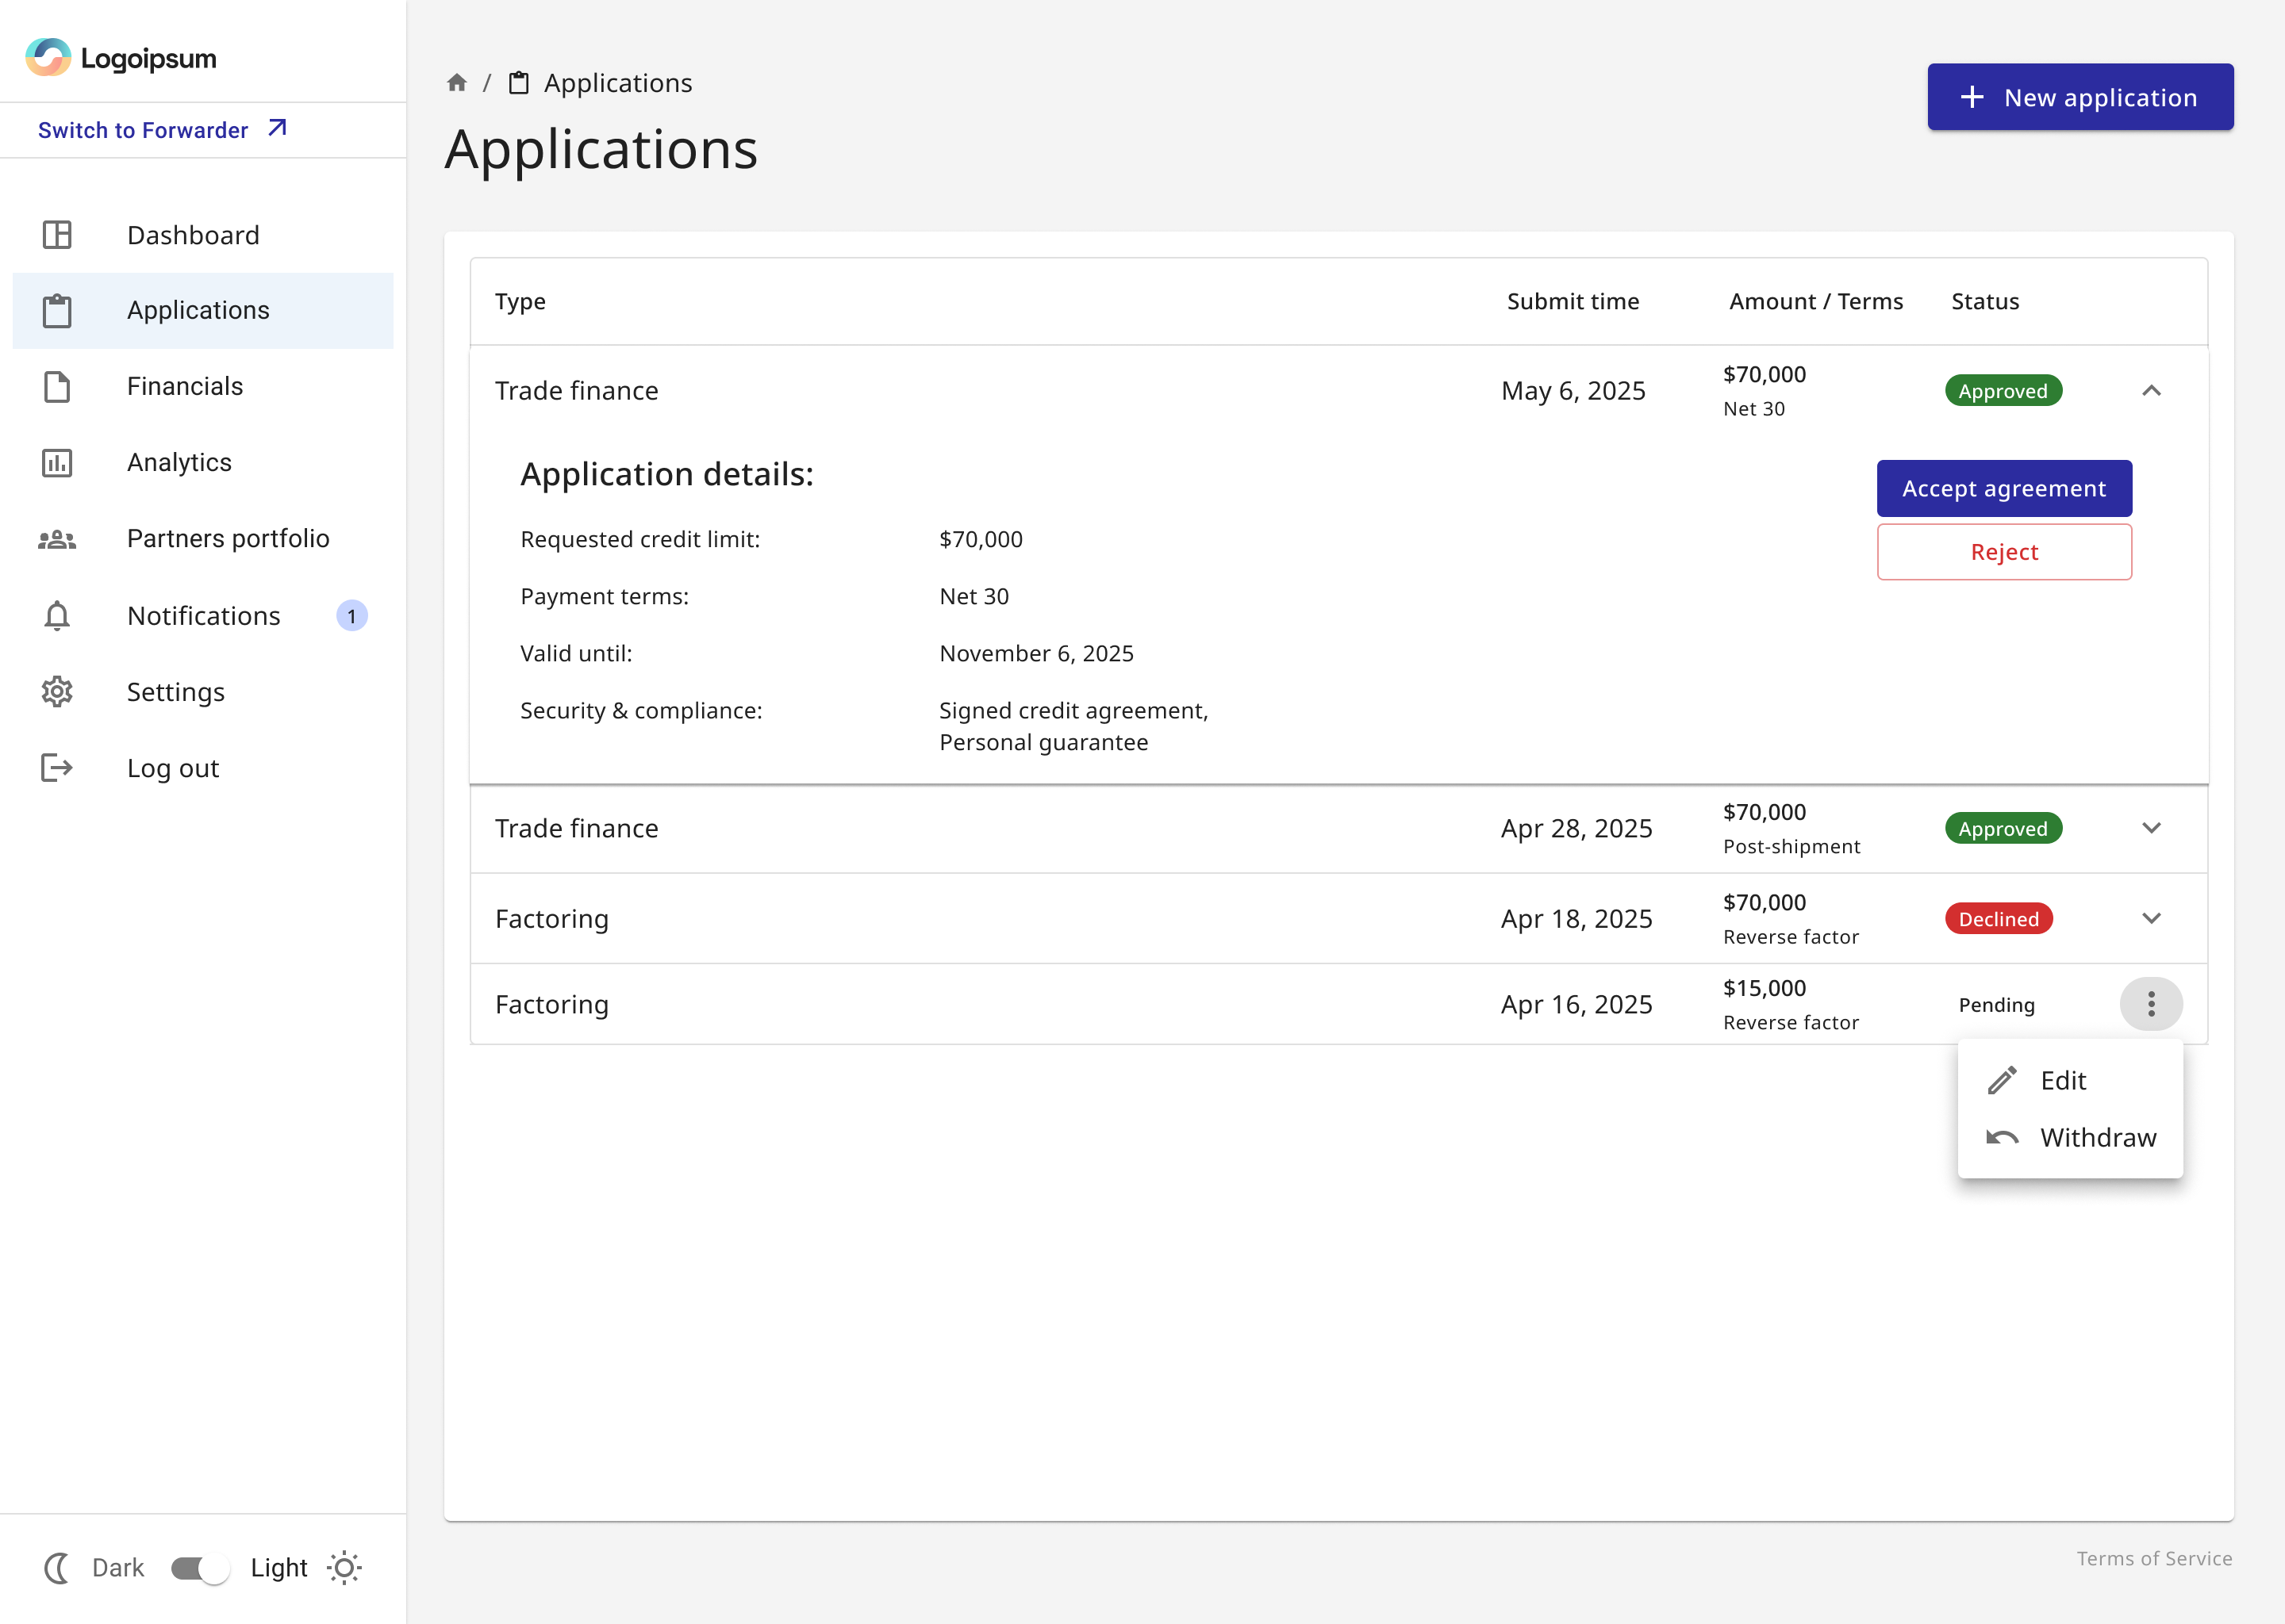Click the Light mode sun icon

click(344, 1568)
